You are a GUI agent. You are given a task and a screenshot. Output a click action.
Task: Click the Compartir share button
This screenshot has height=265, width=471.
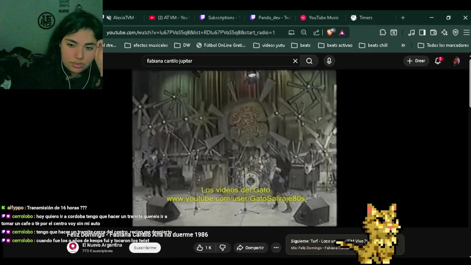250,248
